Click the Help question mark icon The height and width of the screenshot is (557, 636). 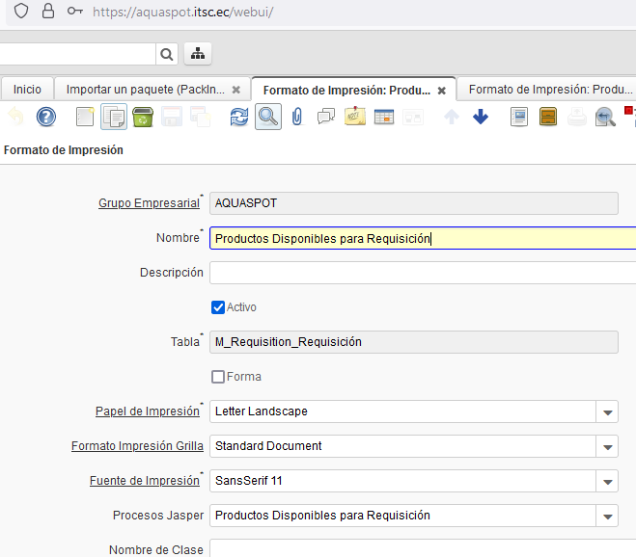tap(45, 118)
